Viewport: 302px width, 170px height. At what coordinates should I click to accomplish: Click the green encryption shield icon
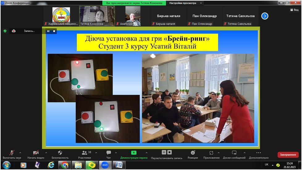pos(5,31)
